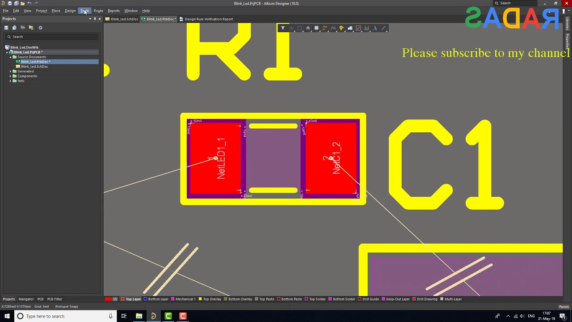The height and width of the screenshot is (322, 572).
Task: Expand the Generated folder
Action: [10, 72]
